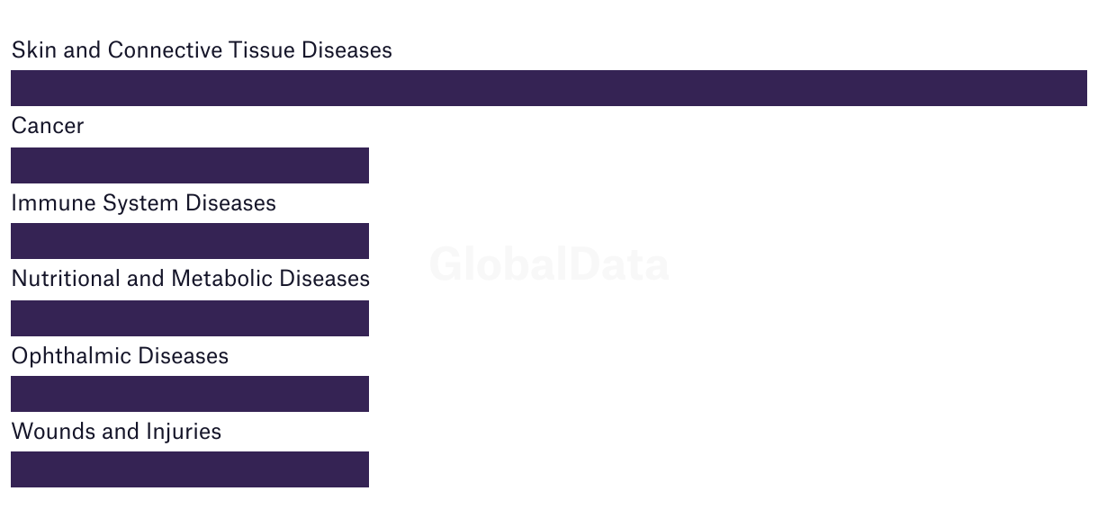The width and height of the screenshot is (1098, 527).
Task: Click the GlobalData watermark
Action: (549, 264)
